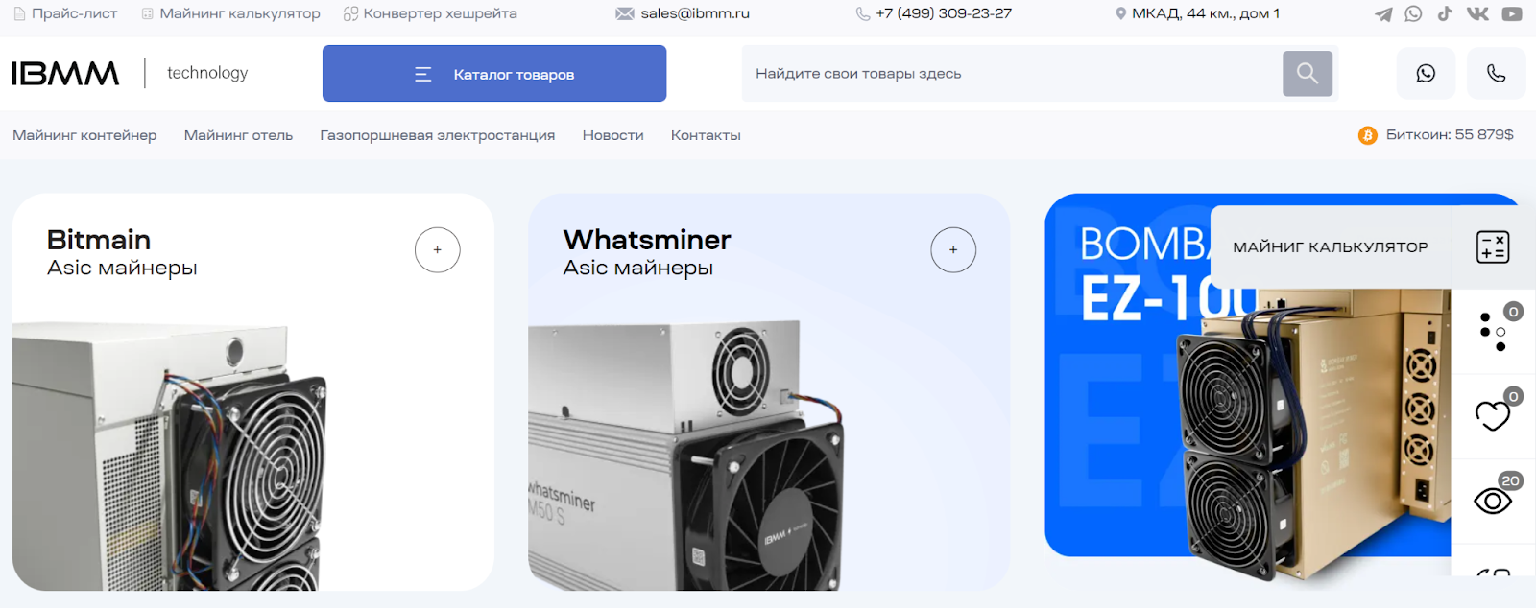Click the magnifier search button
The height and width of the screenshot is (608, 1536).
(1308, 74)
